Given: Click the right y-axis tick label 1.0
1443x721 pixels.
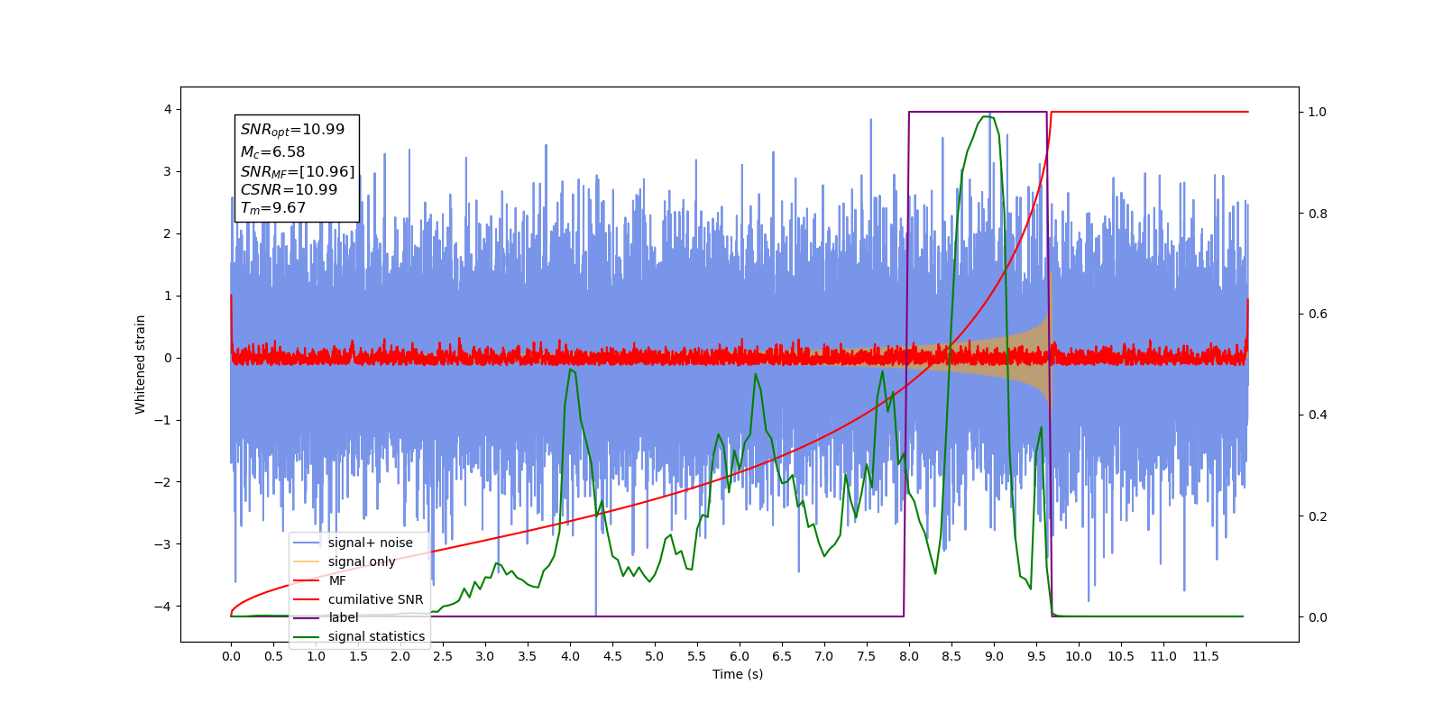Looking at the screenshot, I should pos(1318,113).
